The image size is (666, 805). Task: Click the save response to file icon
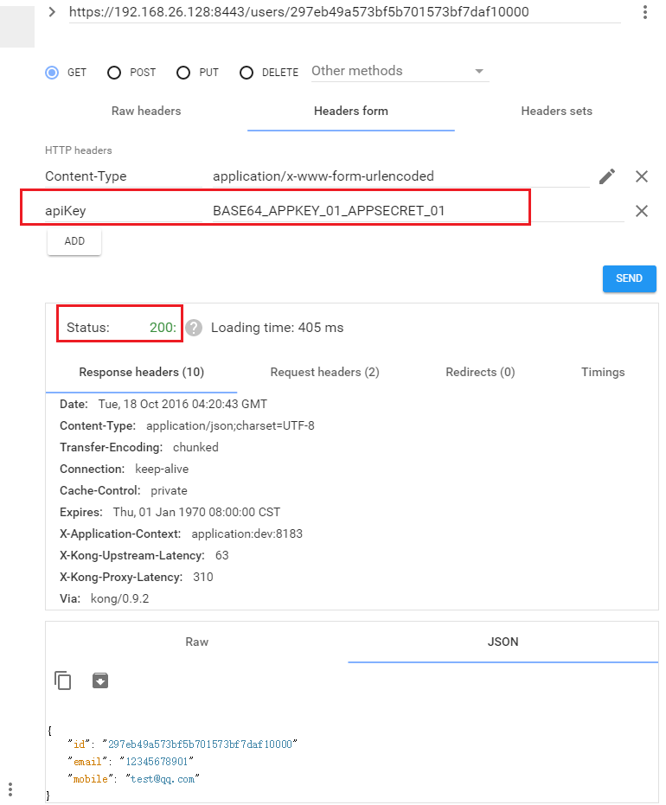(x=100, y=680)
